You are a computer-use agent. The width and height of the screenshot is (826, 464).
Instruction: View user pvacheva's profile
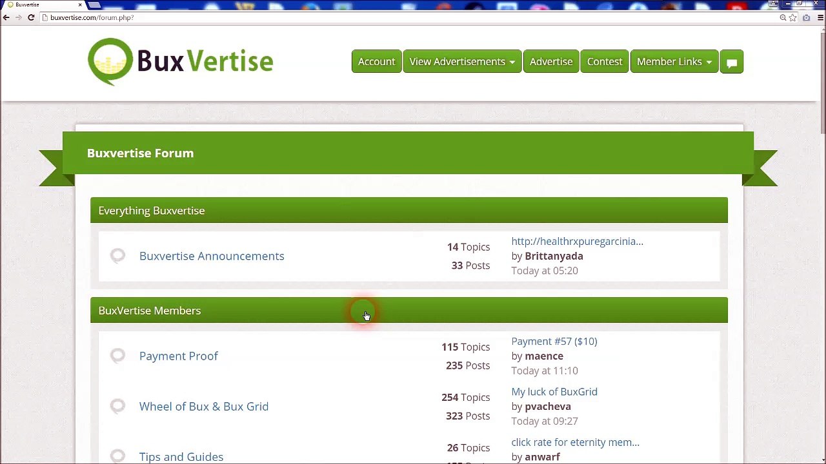pos(548,406)
